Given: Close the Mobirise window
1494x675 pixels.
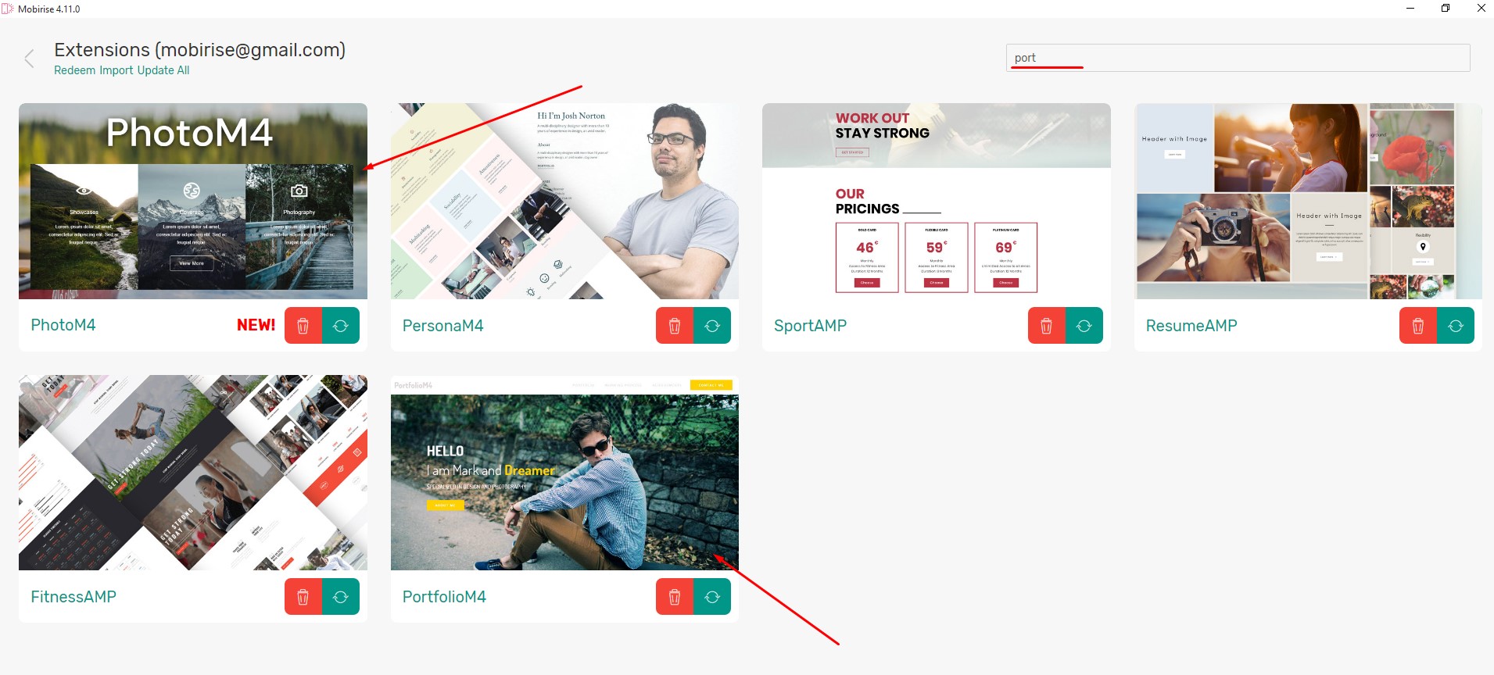Looking at the screenshot, I should tap(1481, 9).
